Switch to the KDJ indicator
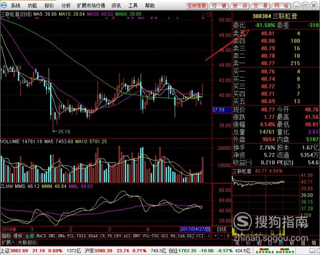The height and width of the screenshot is (255, 320). [191, 236]
